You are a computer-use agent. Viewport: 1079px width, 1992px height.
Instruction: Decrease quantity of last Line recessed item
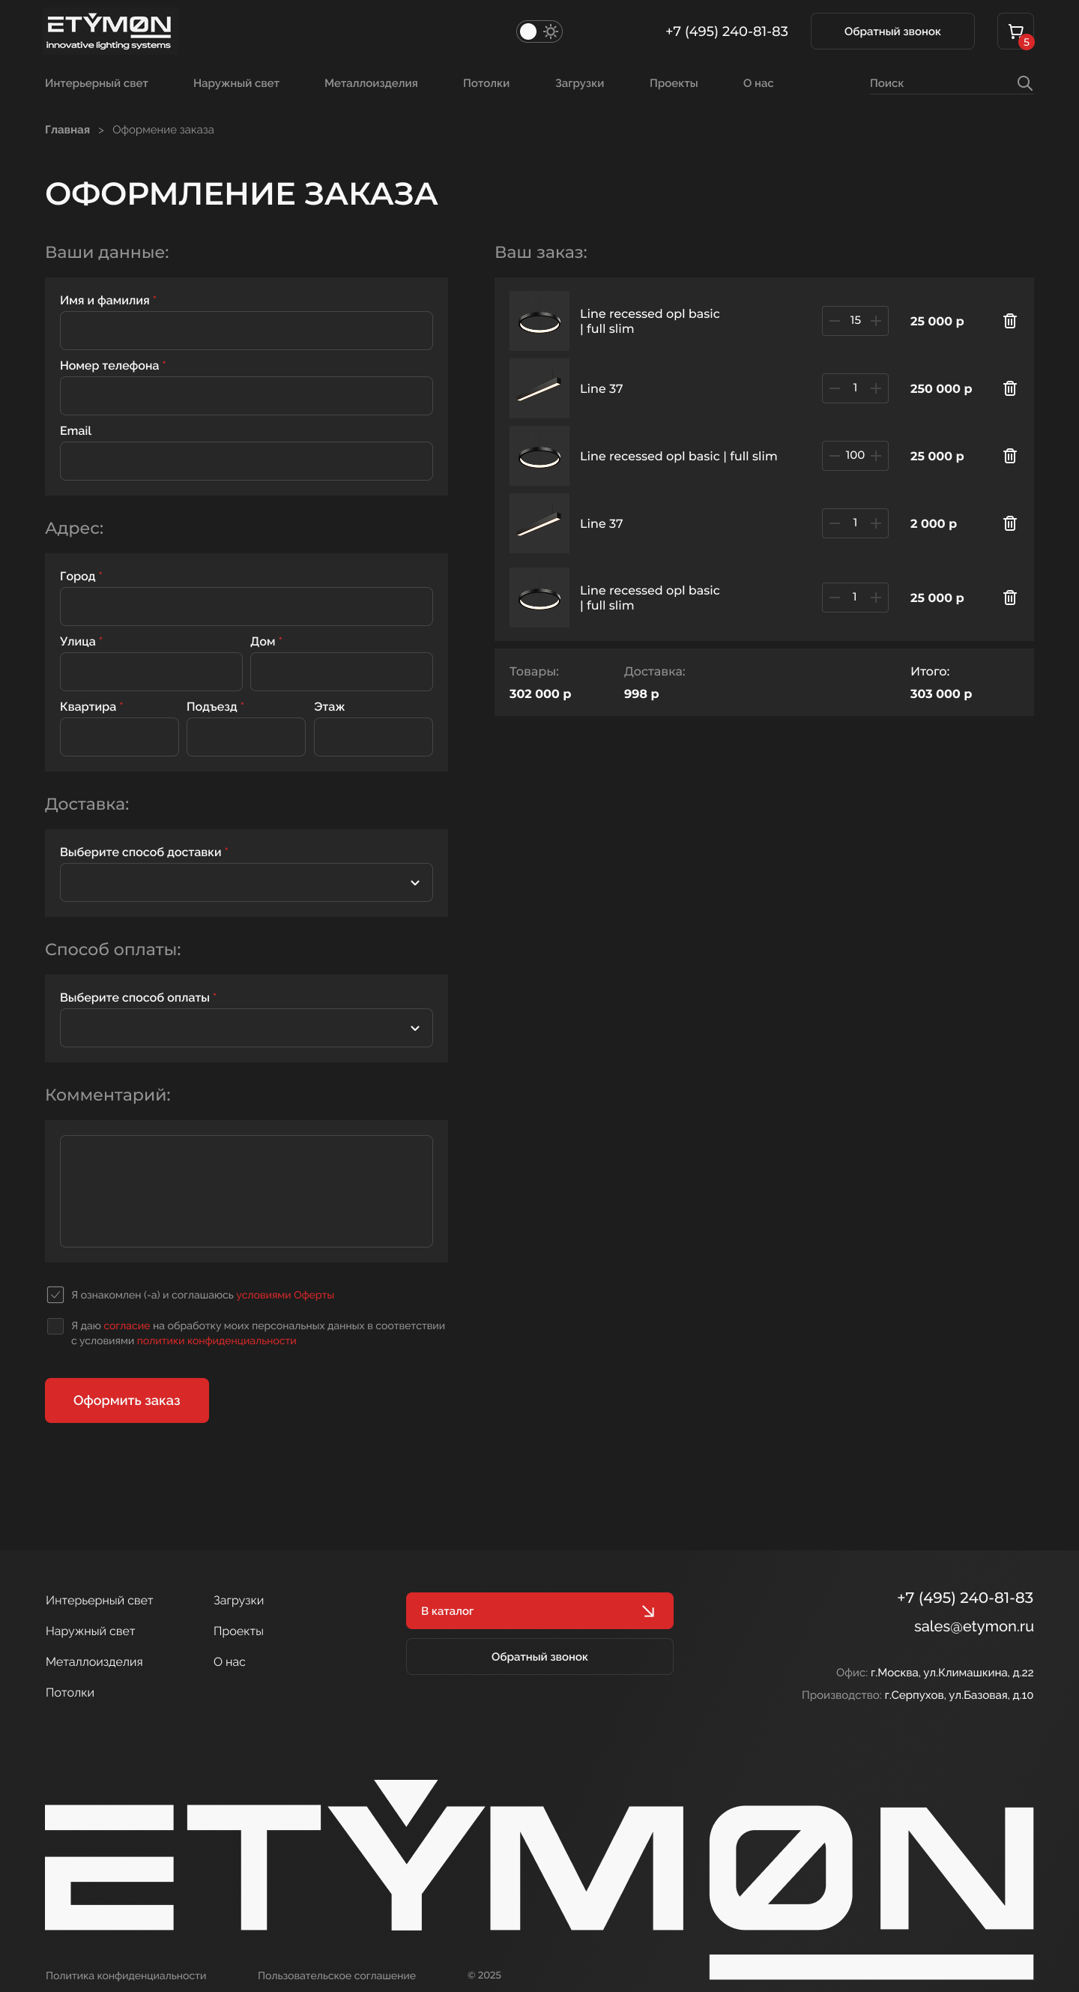pyautogui.click(x=835, y=597)
